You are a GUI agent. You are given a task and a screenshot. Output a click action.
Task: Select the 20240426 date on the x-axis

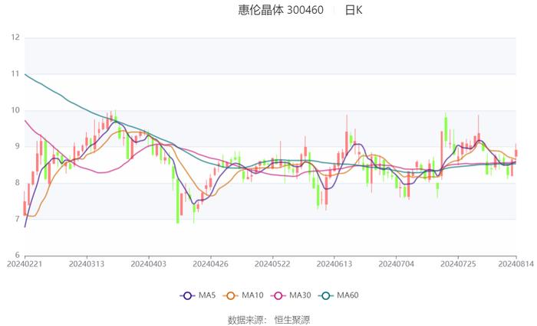pos(209,263)
